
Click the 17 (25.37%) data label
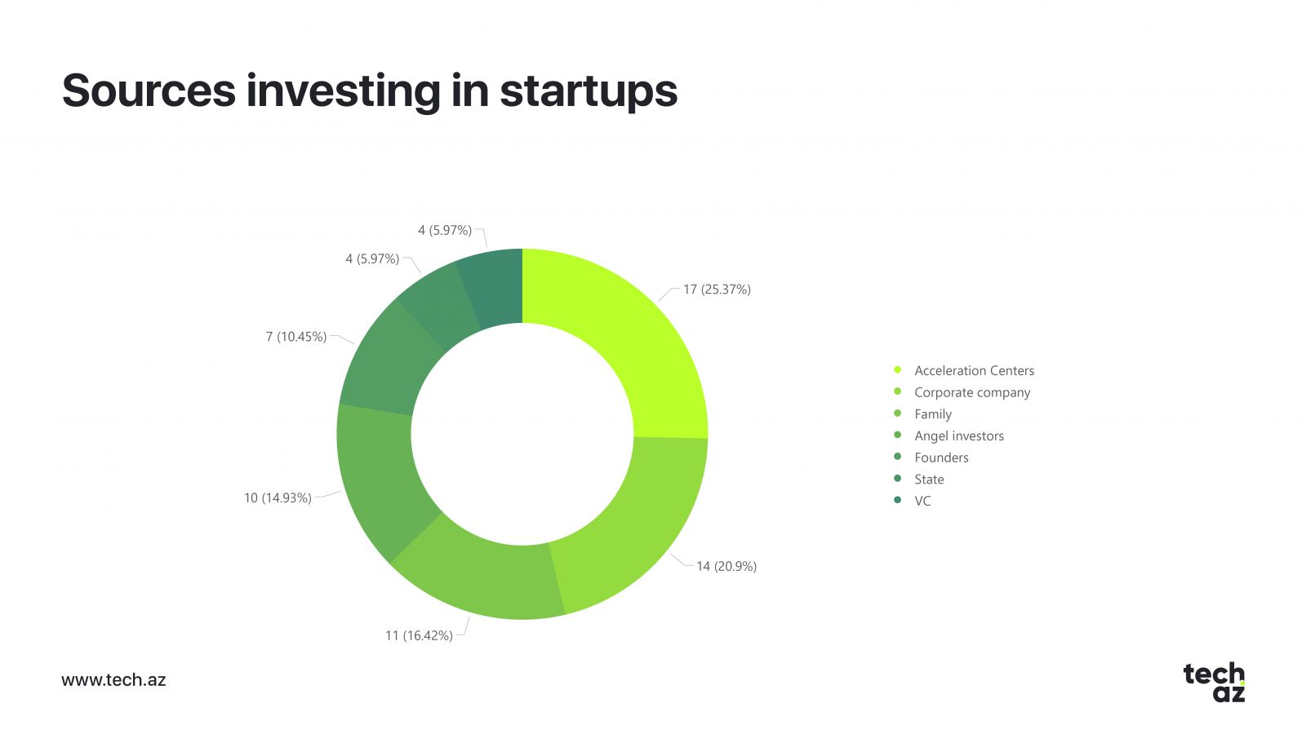(717, 290)
